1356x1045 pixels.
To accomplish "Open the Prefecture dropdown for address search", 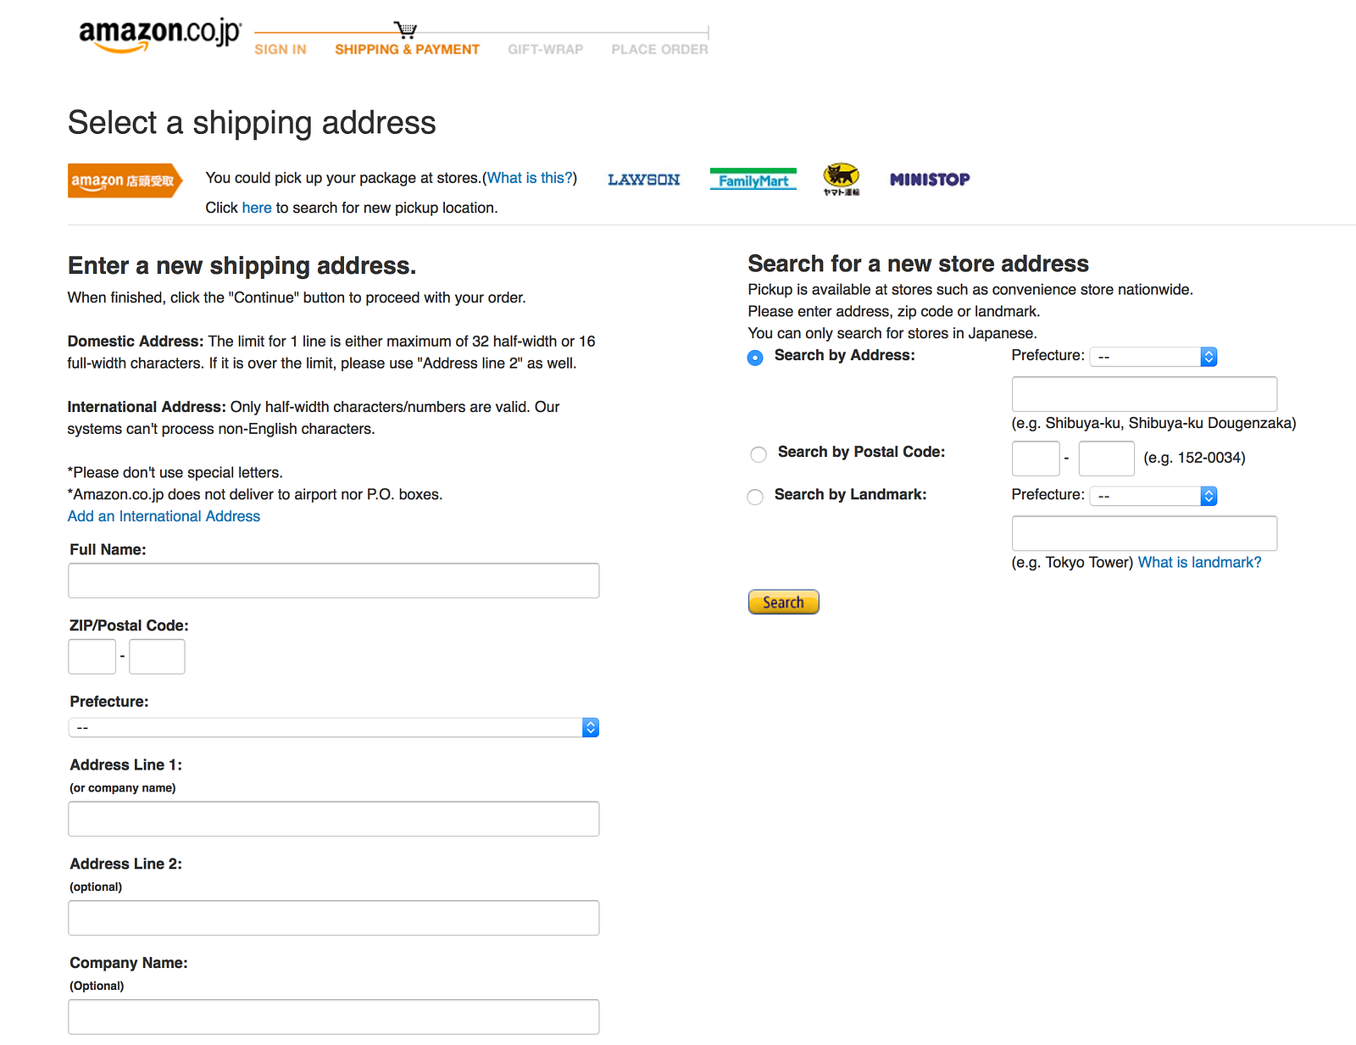I will click(x=1153, y=357).
